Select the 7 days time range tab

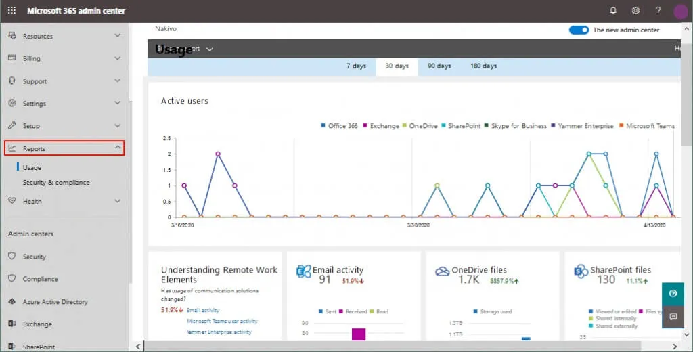[356, 66]
